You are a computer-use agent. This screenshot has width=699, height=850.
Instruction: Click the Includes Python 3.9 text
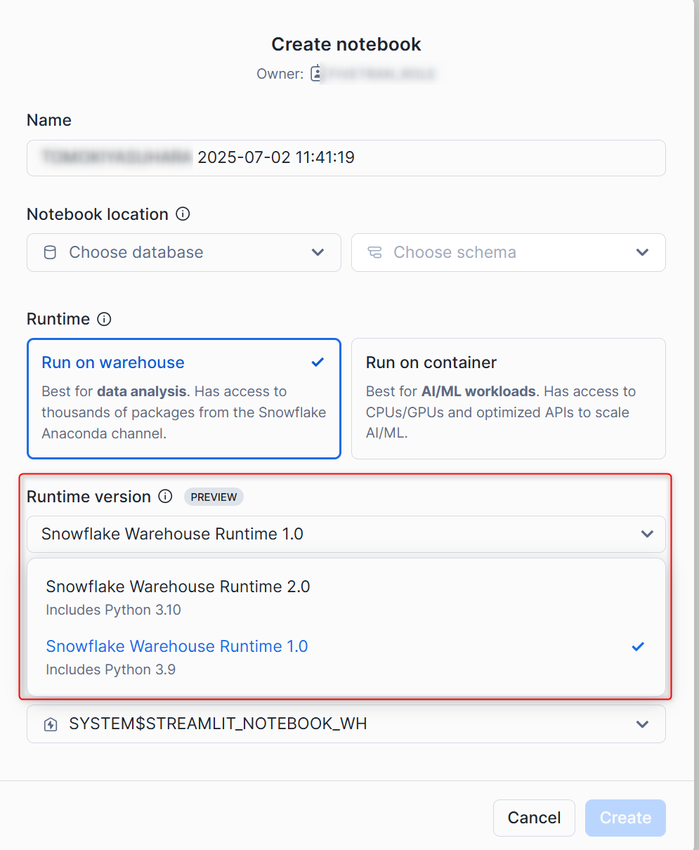(x=110, y=669)
